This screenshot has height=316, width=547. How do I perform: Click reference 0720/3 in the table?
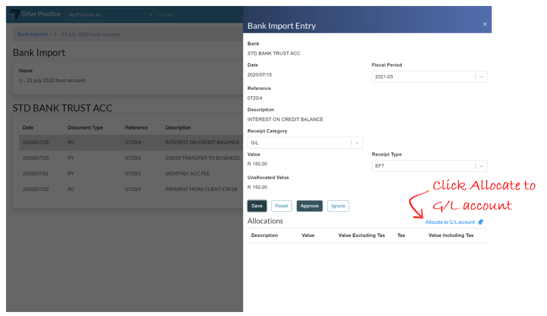point(133,189)
